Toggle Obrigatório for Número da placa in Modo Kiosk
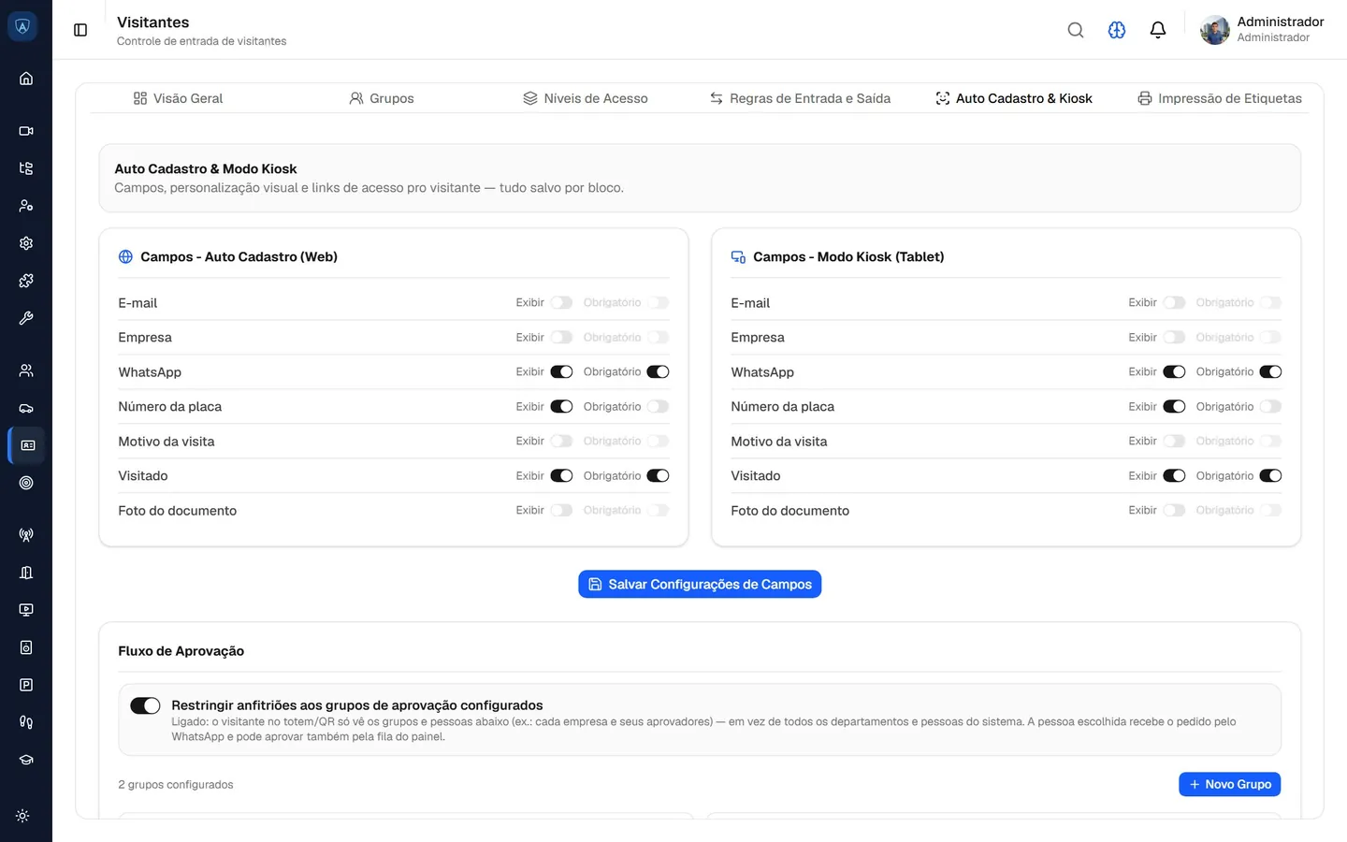This screenshot has height=842, width=1347. [1270, 407]
